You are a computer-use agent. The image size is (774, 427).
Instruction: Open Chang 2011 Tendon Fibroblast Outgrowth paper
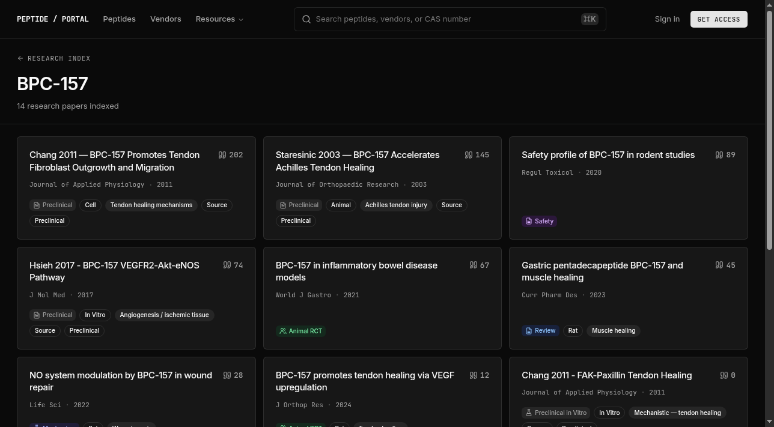pyautogui.click(x=114, y=161)
